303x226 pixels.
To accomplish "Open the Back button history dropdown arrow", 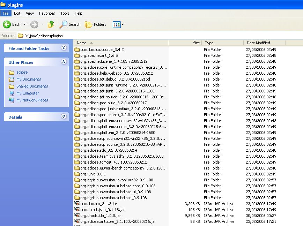I will [24, 24].
